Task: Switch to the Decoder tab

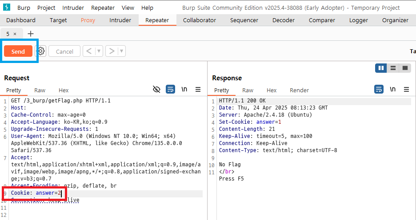Action: [284, 20]
